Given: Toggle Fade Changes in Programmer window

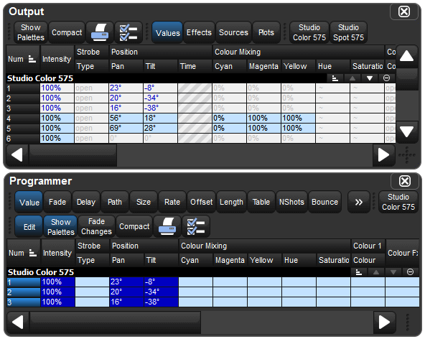Looking at the screenshot, I should pos(96,226).
